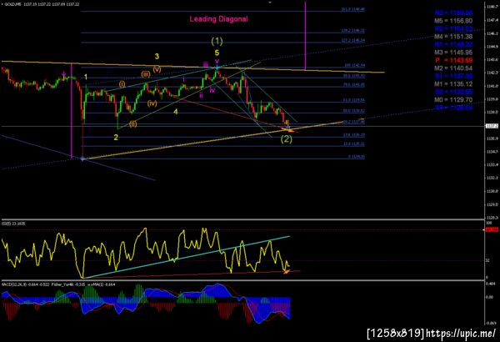The width and height of the screenshot is (500, 342).
Task: Click the 'M4 = 1151.38' pivot label
Action: [x=453, y=37]
